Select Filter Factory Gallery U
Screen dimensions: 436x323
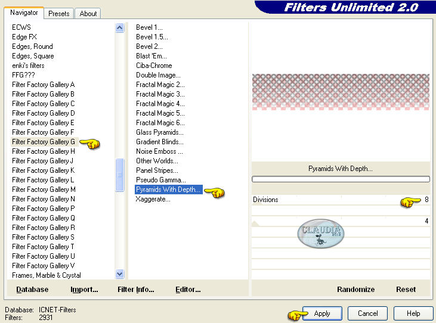click(44, 256)
